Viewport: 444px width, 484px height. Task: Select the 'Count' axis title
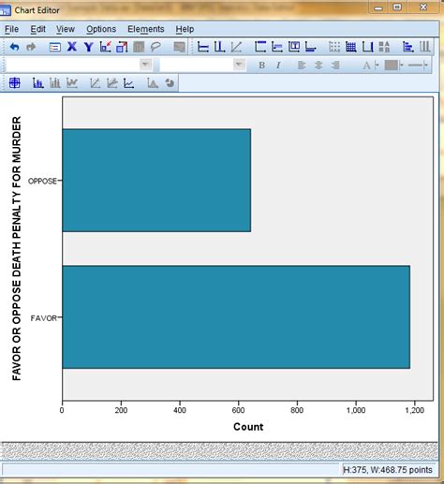(x=248, y=427)
